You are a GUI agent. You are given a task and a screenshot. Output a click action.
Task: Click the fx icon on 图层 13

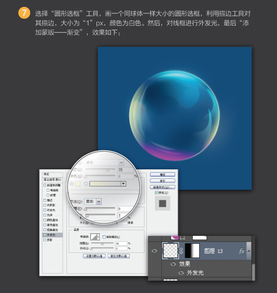pyautogui.click(x=241, y=251)
